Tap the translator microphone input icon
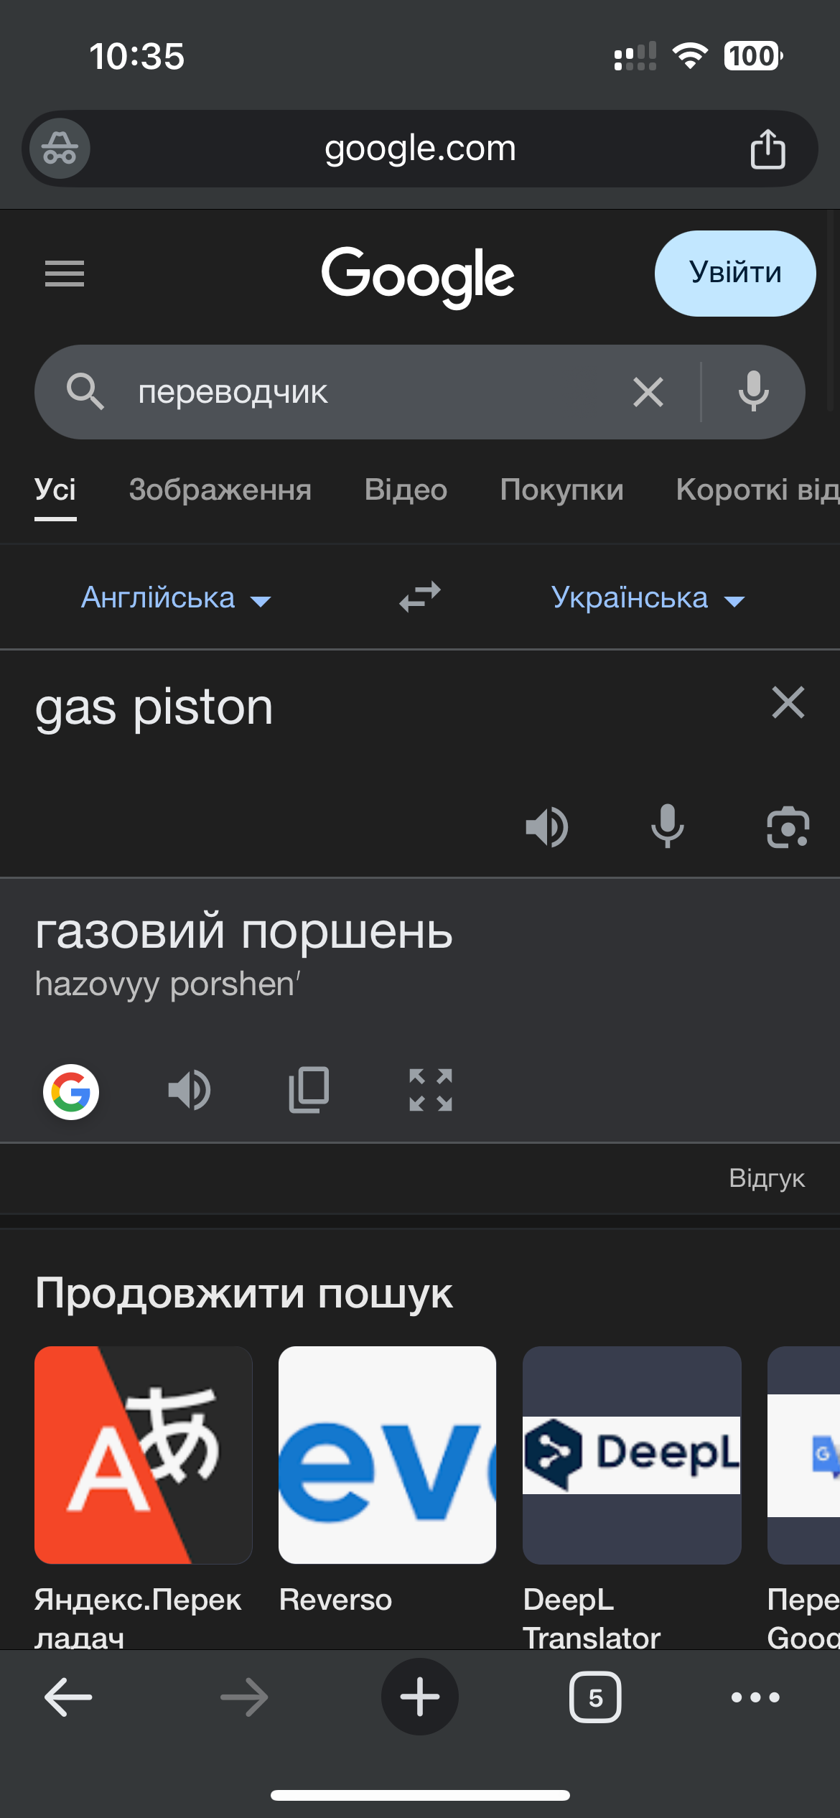The height and width of the screenshot is (1818, 840). [667, 827]
